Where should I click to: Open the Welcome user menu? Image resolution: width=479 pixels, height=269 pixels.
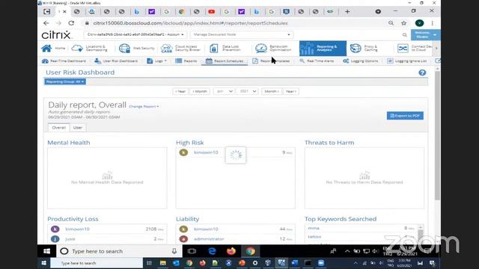[425, 35]
